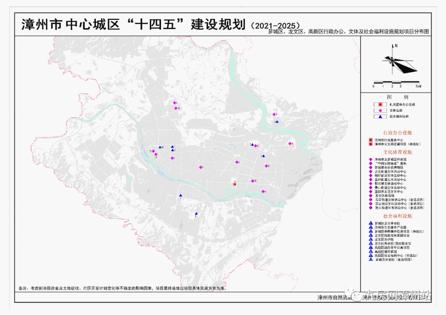Image resolution: width=446 pixels, height=315 pixels.
Task: Click blue triangle marker numbered 7 south of river
Action: coord(180,195)
